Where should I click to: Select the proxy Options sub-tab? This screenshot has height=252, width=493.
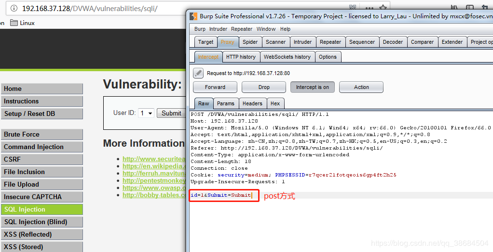[x=328, y=57]
